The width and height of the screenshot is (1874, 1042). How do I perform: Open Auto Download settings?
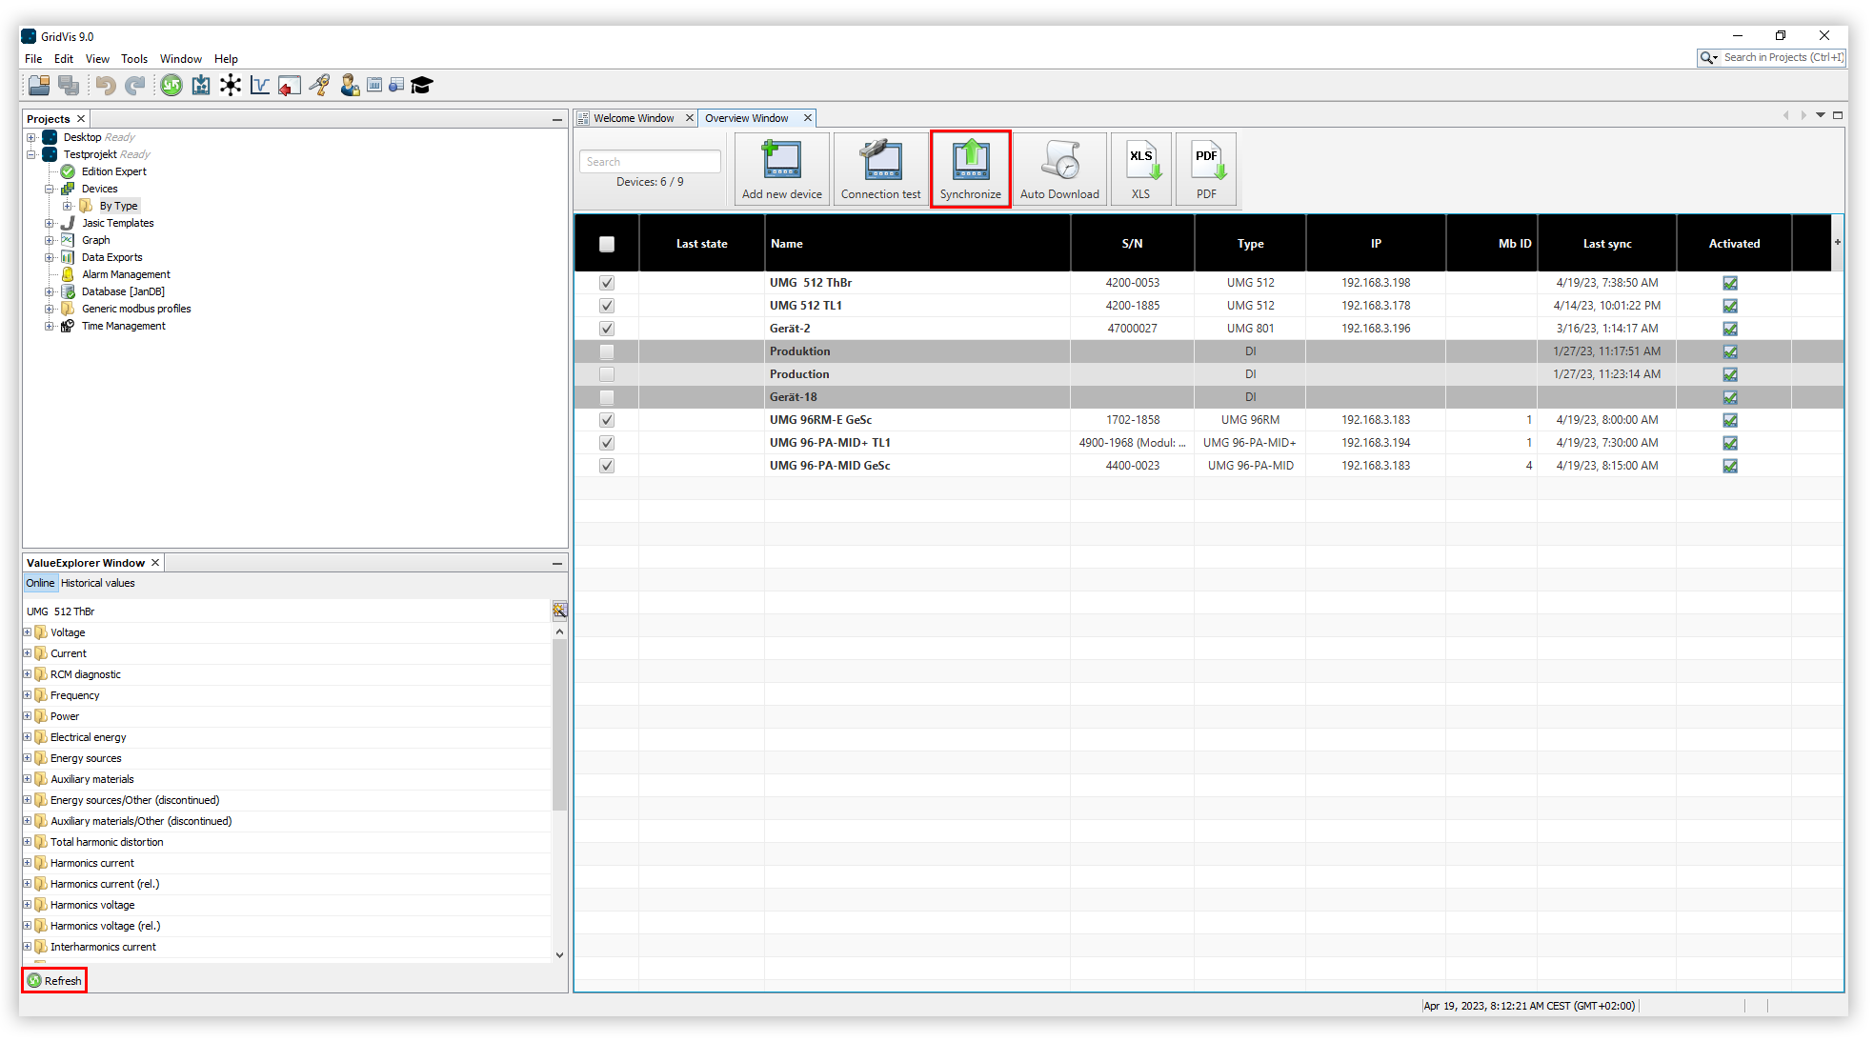click(1058, 169)
